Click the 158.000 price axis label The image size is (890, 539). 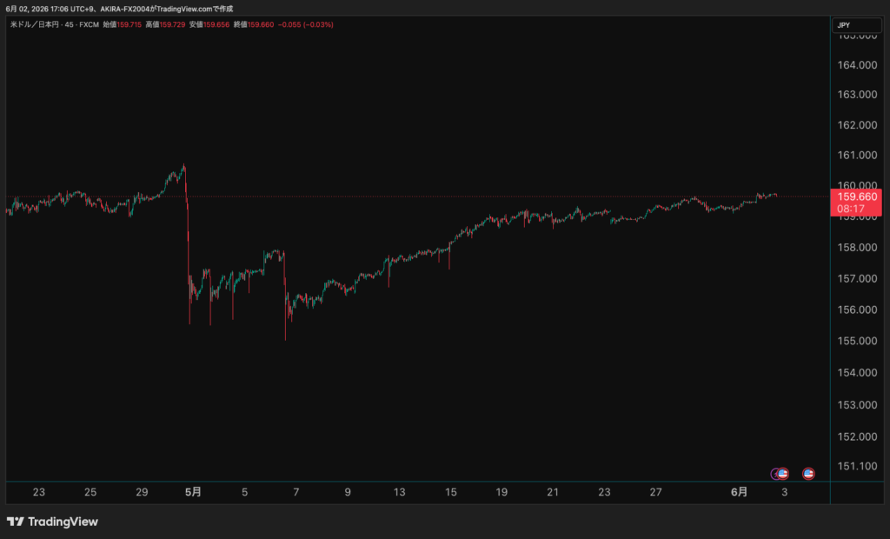point(857,248)
